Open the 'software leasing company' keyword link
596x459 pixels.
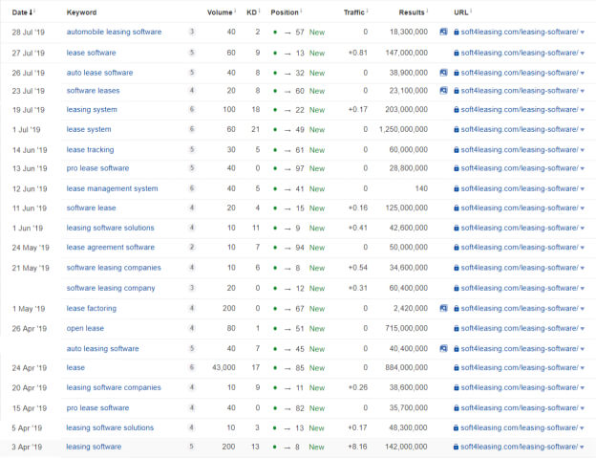110,288
